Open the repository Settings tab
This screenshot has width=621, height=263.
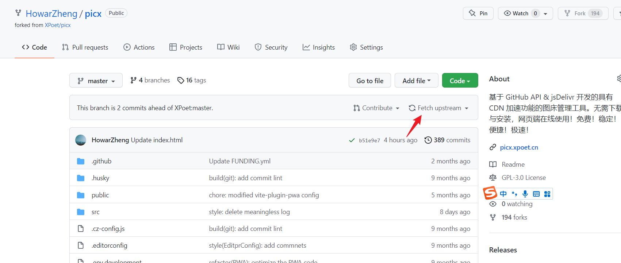point(366,47)
